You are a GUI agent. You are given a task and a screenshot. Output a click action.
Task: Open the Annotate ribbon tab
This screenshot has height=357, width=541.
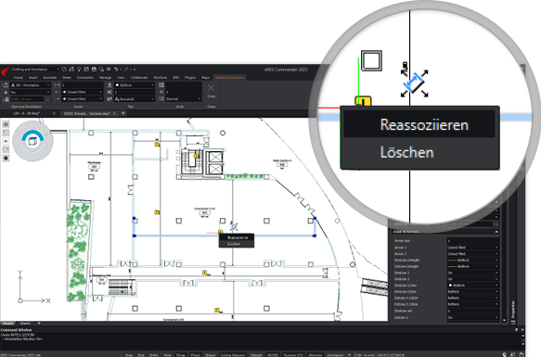50,78
